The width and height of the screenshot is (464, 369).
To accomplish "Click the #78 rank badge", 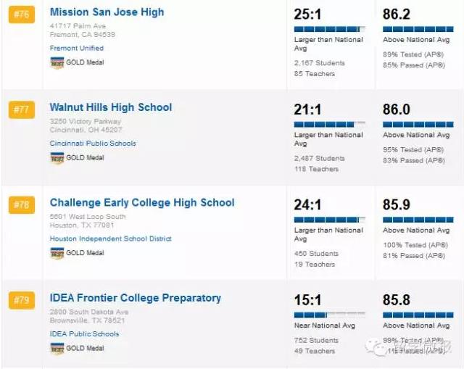I will [x=21, y=205].
